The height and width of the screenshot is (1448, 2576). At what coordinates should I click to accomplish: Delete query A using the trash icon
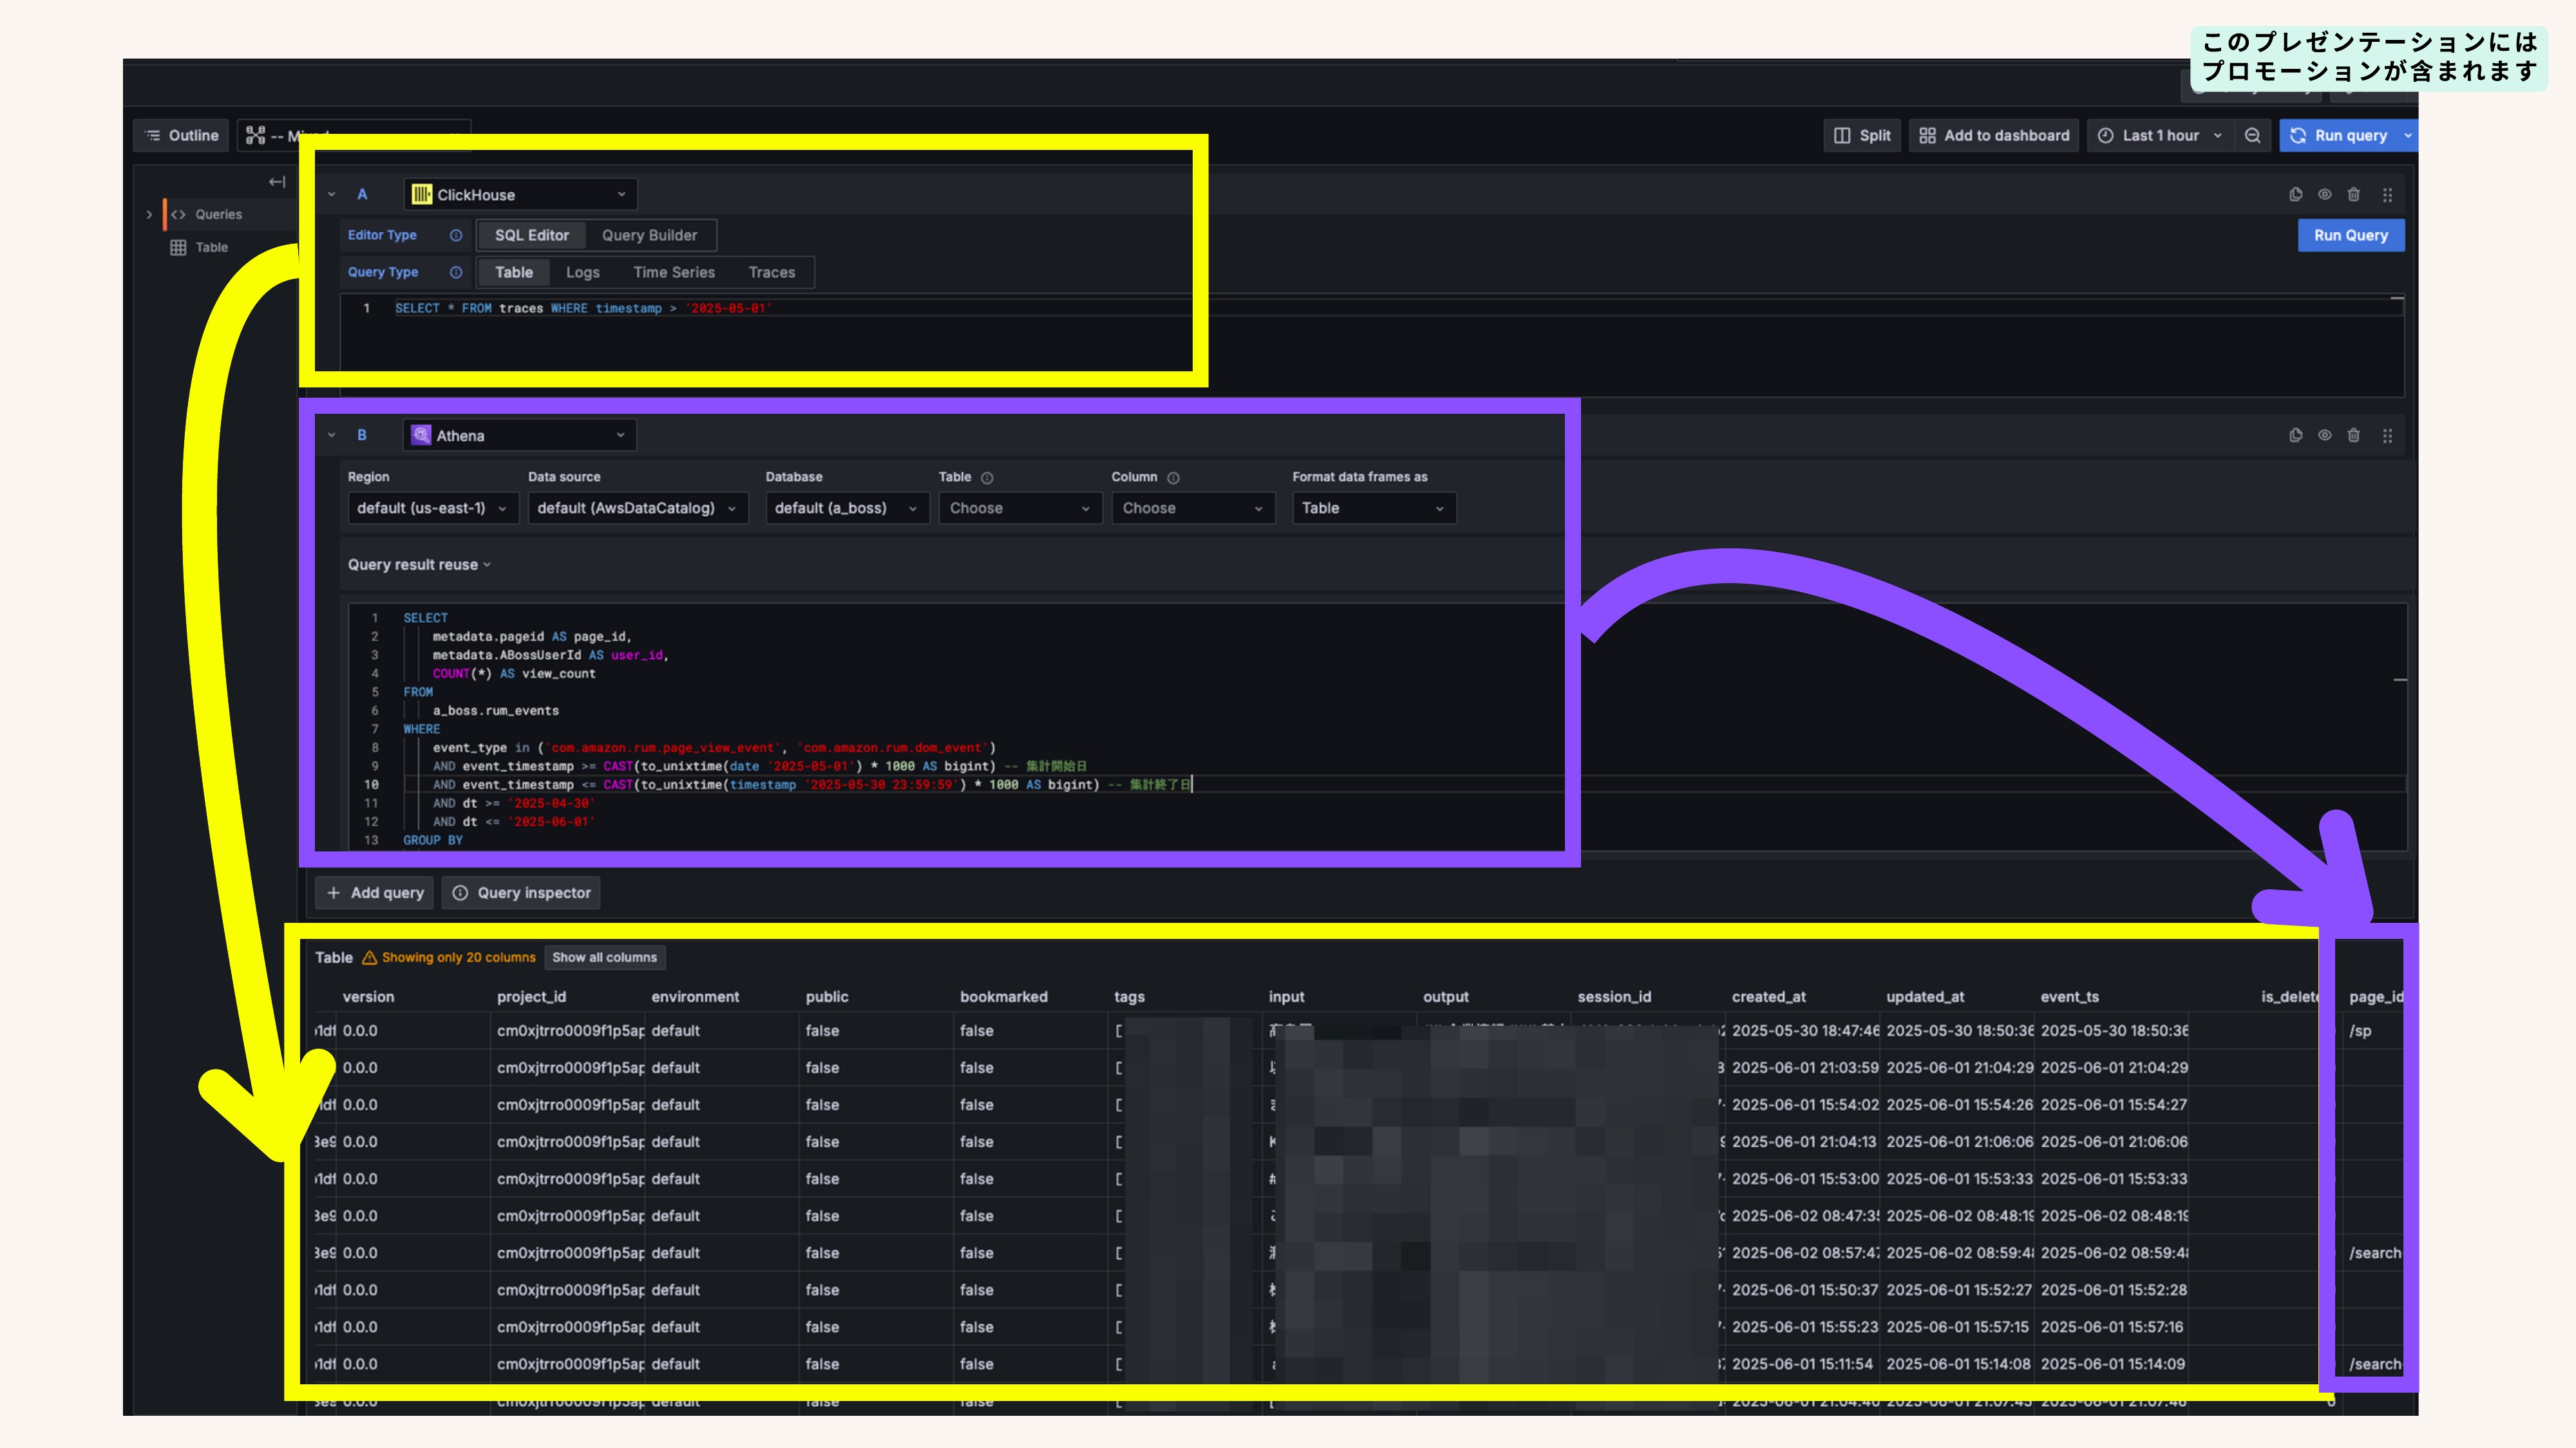coord(2354,195)
